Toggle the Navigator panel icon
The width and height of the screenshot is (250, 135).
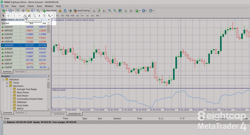coord(28,11)
